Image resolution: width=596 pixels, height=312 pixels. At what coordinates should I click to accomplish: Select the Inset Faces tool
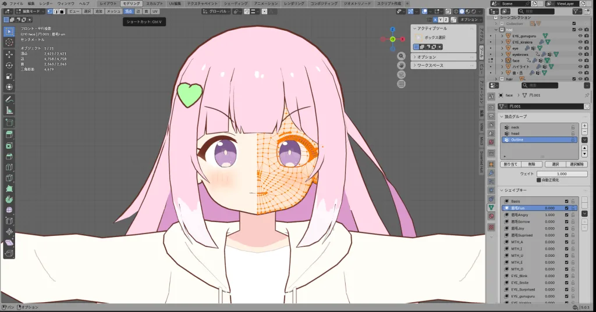coord(9,146)
